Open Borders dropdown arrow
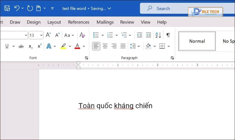 169,46
